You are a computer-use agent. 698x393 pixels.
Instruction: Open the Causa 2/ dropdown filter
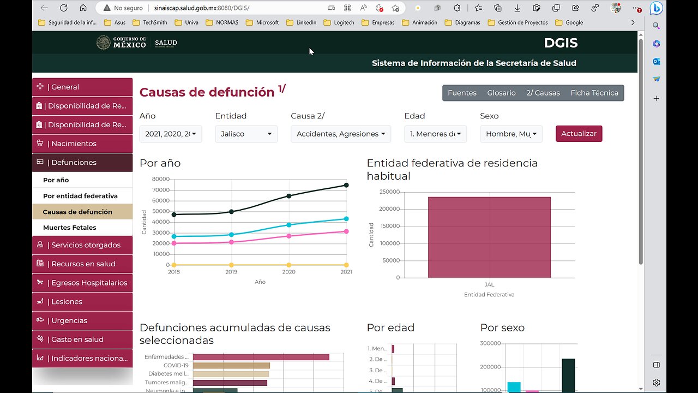pos(341,134)
